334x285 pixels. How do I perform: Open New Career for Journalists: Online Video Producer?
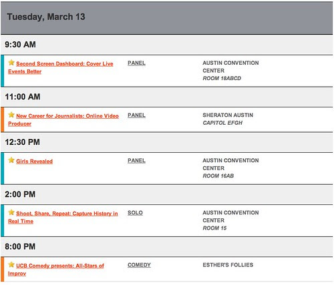pyautogui.click(x=63, y=119)
